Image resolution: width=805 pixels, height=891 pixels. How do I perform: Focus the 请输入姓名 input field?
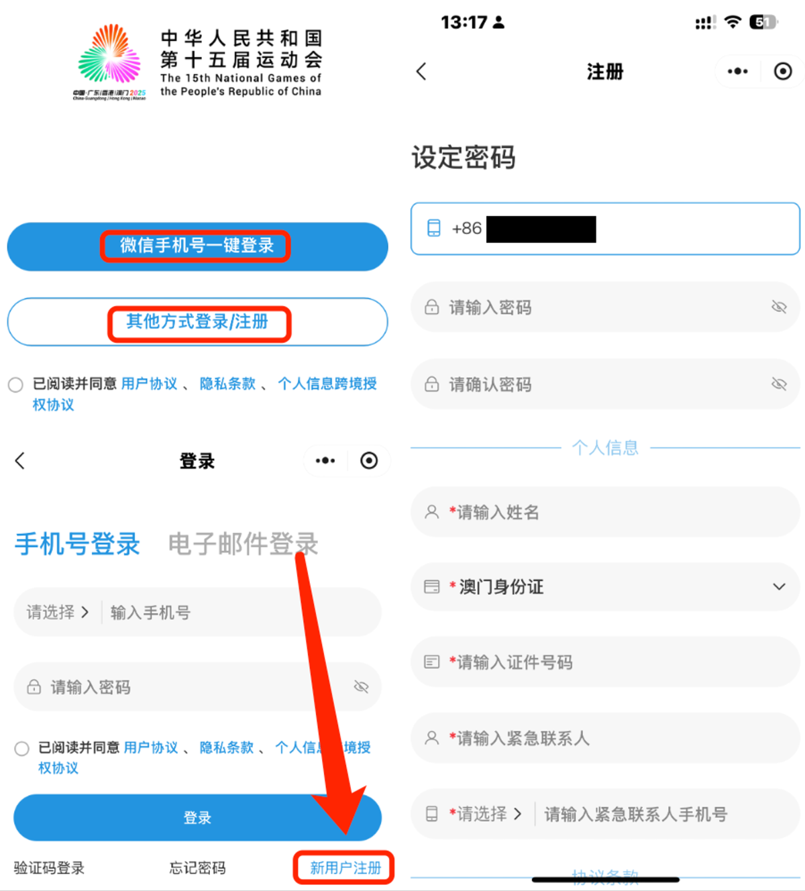(605, 512)
